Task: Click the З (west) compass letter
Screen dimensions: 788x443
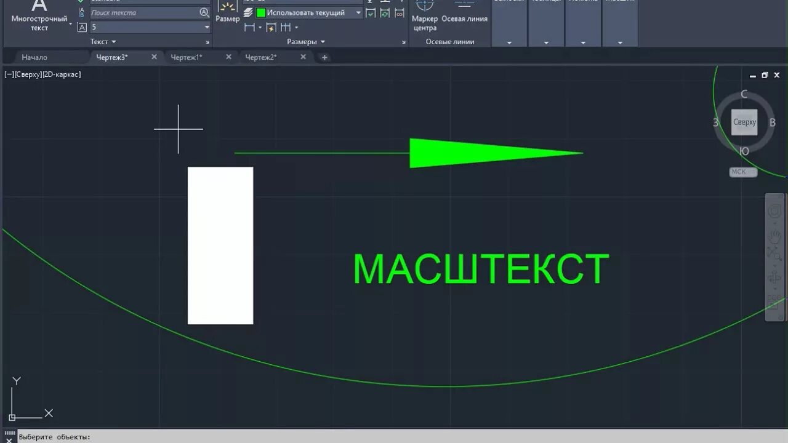Action: (x=716, y=122)
